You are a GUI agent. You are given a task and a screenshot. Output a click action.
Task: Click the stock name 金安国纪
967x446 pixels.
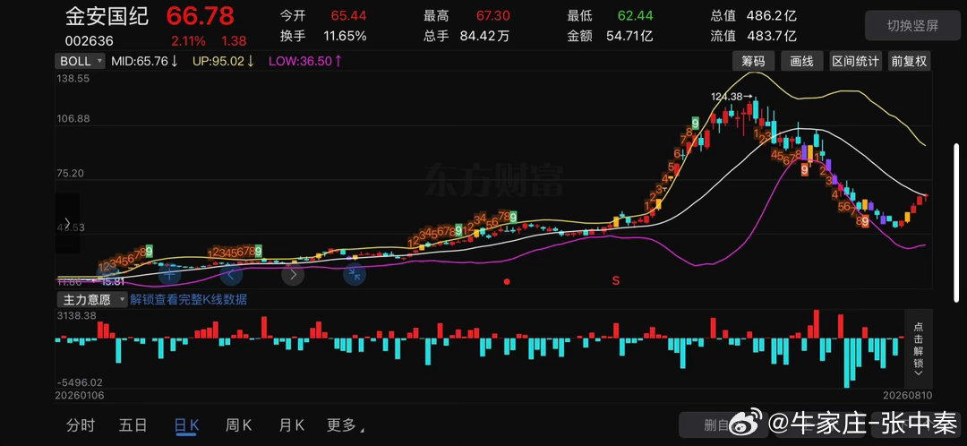point(107,17)
